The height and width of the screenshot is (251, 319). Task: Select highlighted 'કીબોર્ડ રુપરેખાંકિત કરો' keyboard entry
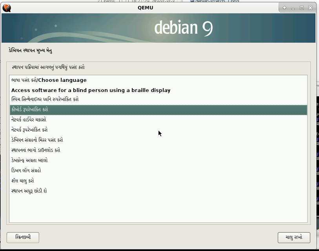(x=158, y=110)
